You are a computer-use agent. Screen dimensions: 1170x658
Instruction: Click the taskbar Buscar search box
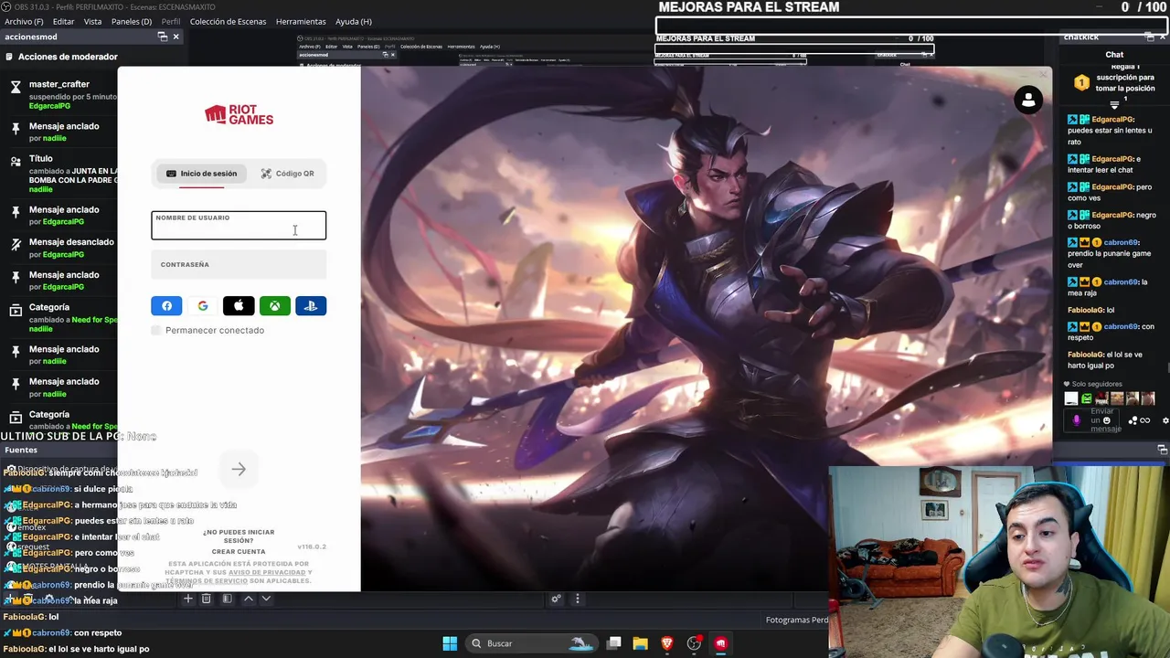[532, 643]
